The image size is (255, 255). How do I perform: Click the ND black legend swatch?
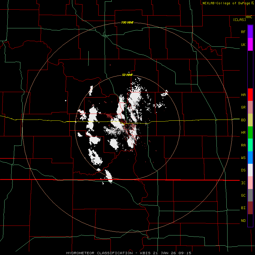coord(250,220)
